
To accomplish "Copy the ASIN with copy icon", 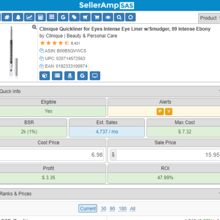I will [x=42, y=51].
